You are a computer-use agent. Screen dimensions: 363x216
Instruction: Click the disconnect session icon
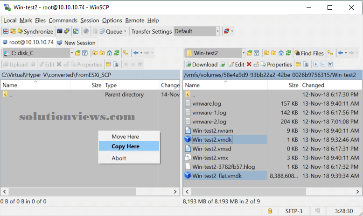click(x=226, y=31)
